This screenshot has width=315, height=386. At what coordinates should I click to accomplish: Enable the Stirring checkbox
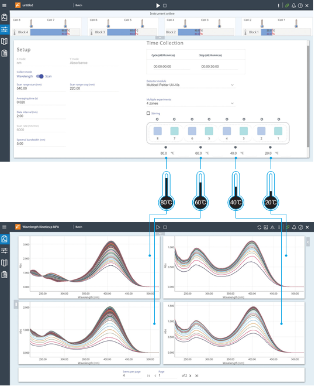click(x=148, y=113)
